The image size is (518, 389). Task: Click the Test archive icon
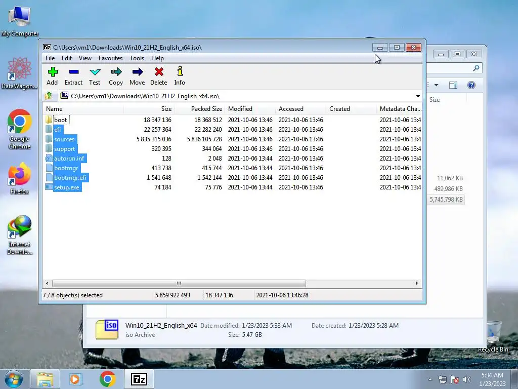[x=95, y=76]
